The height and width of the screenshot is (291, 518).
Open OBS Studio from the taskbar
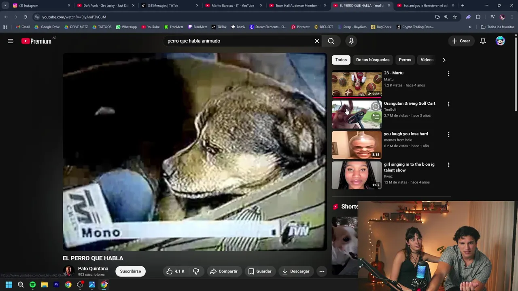(80, 285)
